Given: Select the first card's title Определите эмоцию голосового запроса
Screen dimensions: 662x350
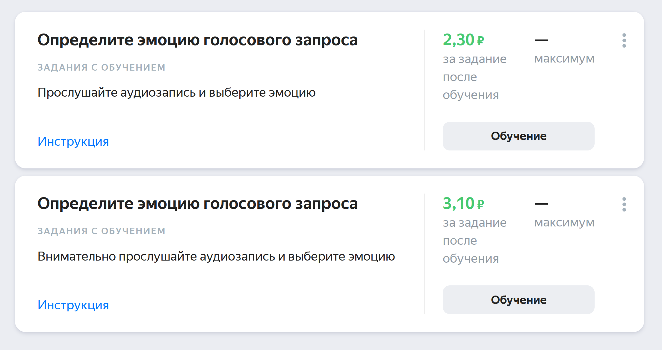Looking at the screenshot, I should tap(197, 40).
